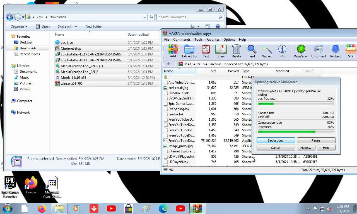Viewport: 357px width, 214px height.
Task: Click the WinRAR taskbar icon
Action: click(198, 208)
